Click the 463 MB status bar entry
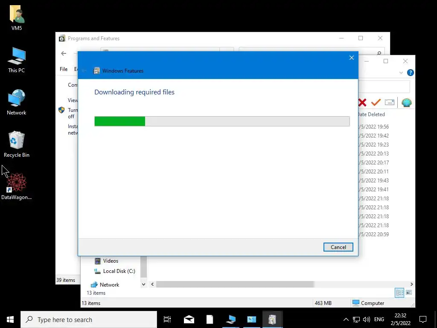This screenshot has height=328, width=437. coord(323,303)
